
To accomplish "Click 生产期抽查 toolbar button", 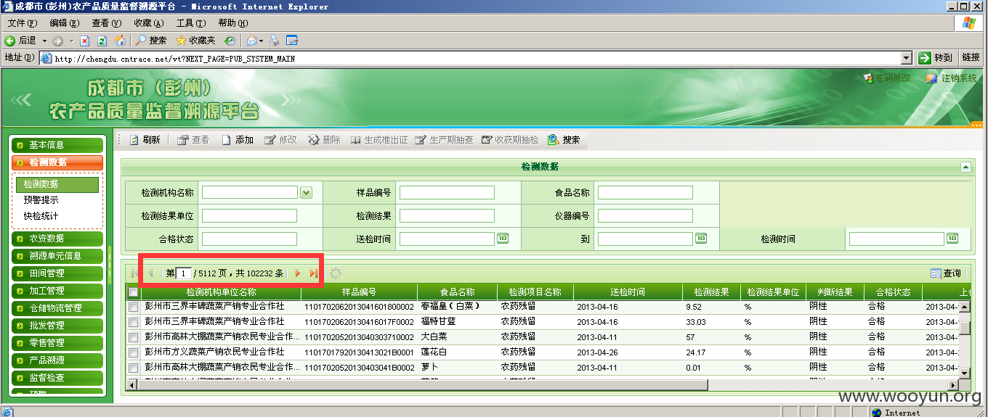I will tap(444, 140).
